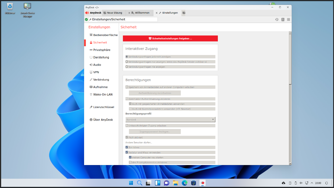
Task: Toggle Ton hören checkbox
Action: pos(127,147)
